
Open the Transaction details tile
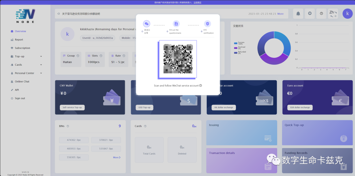pos(242,161)
